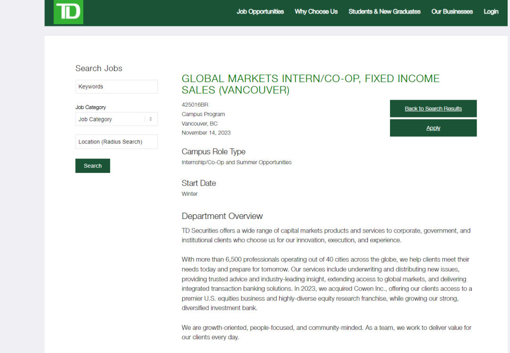Click the Apply button

click(x=433, y=128)
